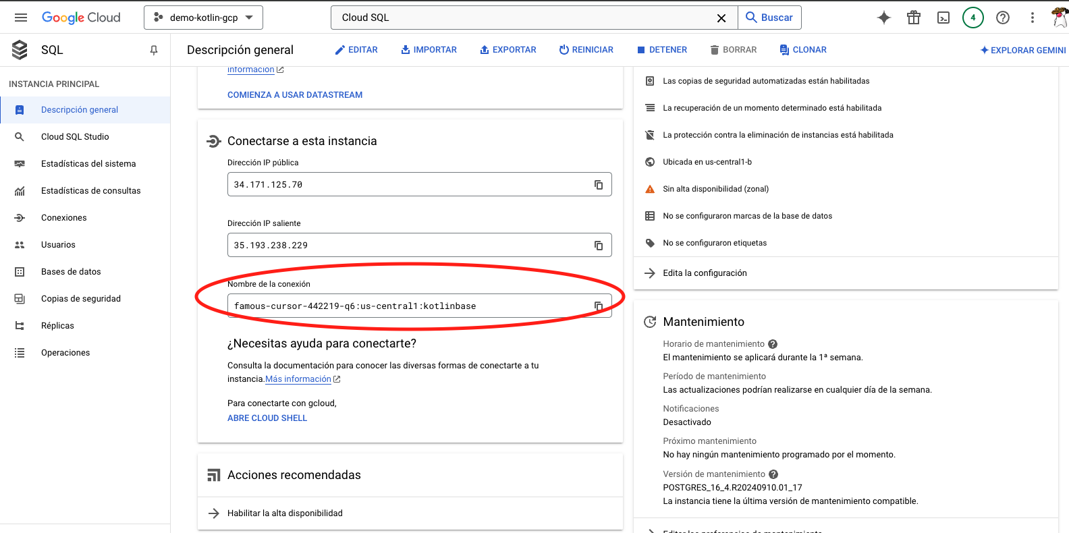Screen dimensions: 1069x533
Task: Click into the Cloud SQL search field
Action: 524,18
